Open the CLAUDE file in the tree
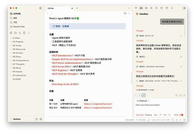The image size is (195, 132). tap(17, 79)
